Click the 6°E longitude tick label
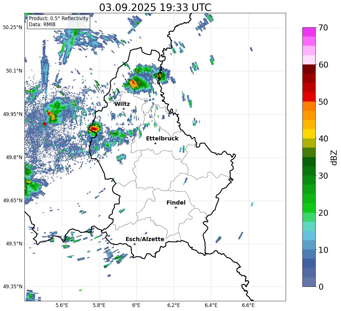Screen dimensions: 341x311 click(136, 305)
